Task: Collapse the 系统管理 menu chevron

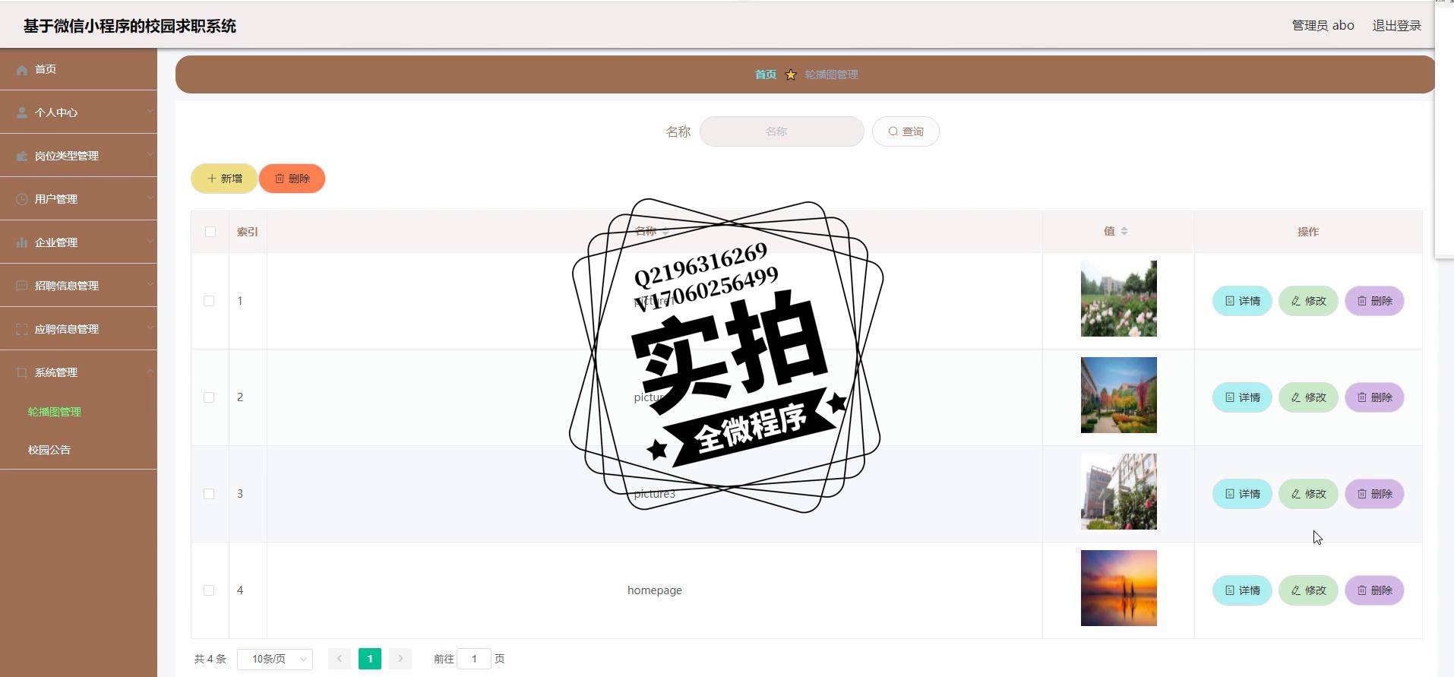Action: coord(150,372)
